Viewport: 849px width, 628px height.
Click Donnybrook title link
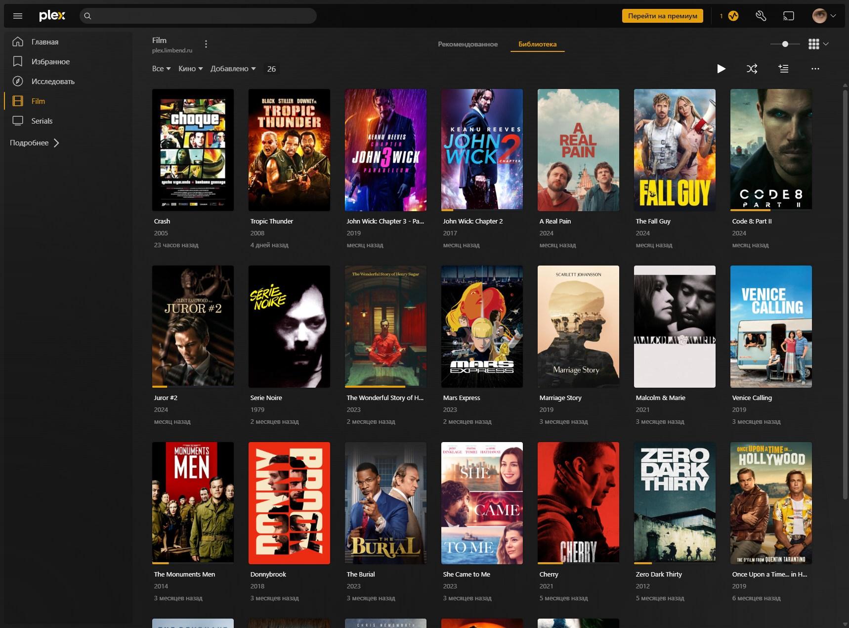(x=268, y=574)
